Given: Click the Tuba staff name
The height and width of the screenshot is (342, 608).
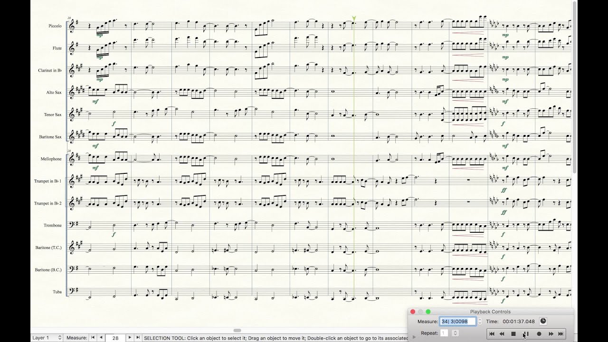Looking at the screenshot, I should point(57,292).
